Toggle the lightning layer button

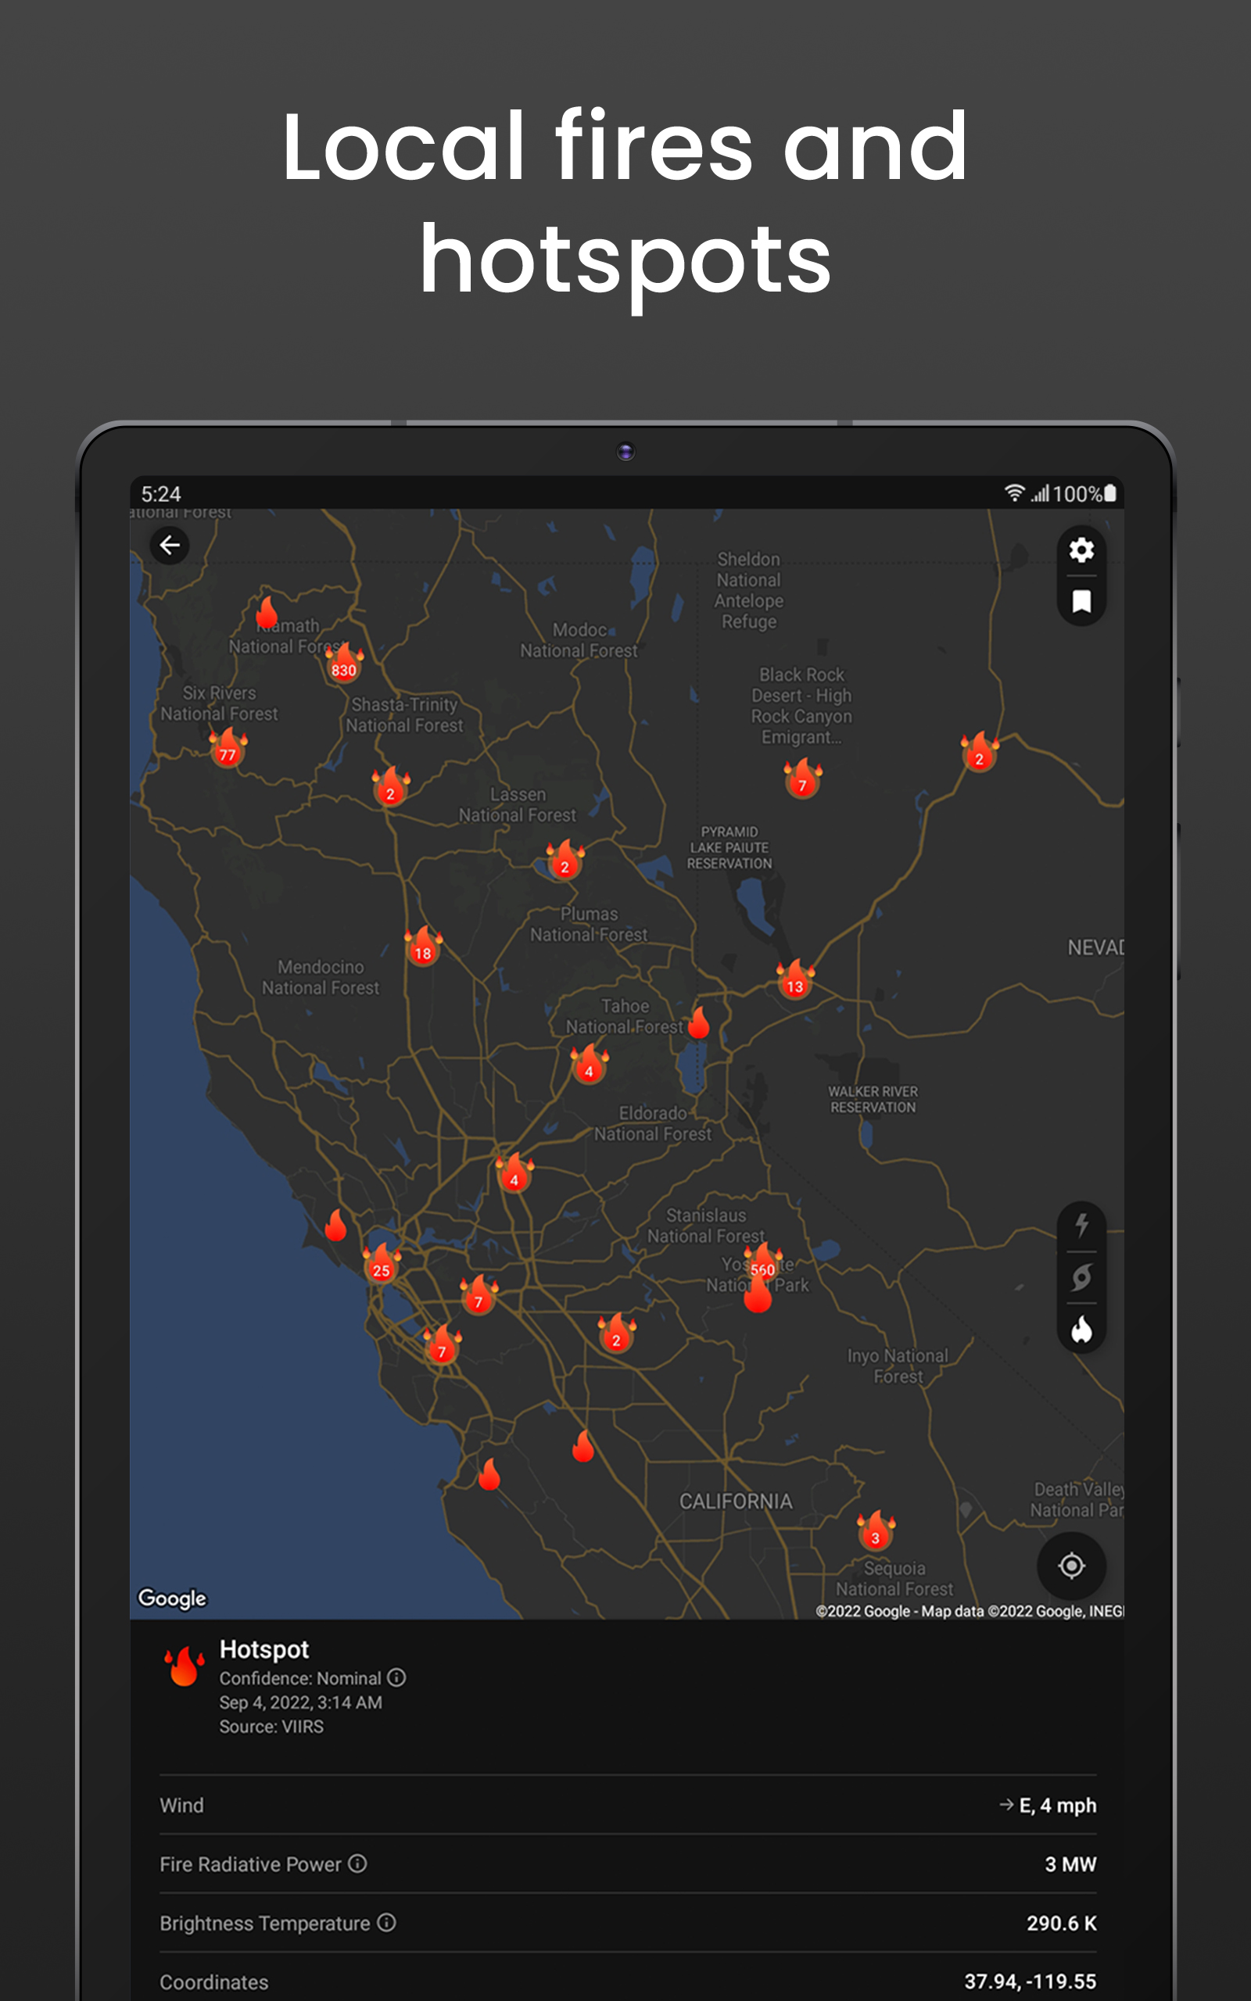pyautogui.click(x=1081, y=1226)
